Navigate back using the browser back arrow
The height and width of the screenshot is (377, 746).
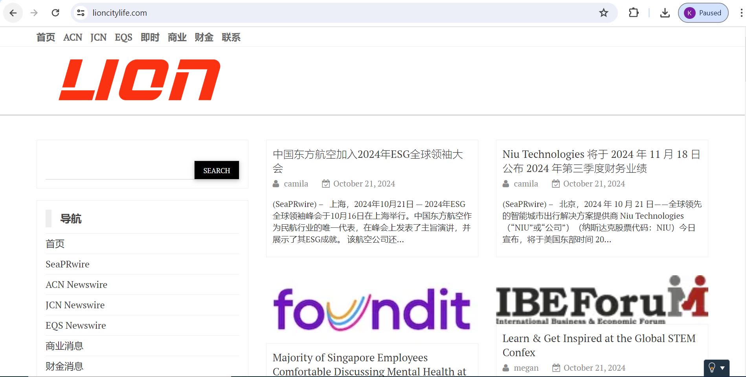tap(13, 13)
